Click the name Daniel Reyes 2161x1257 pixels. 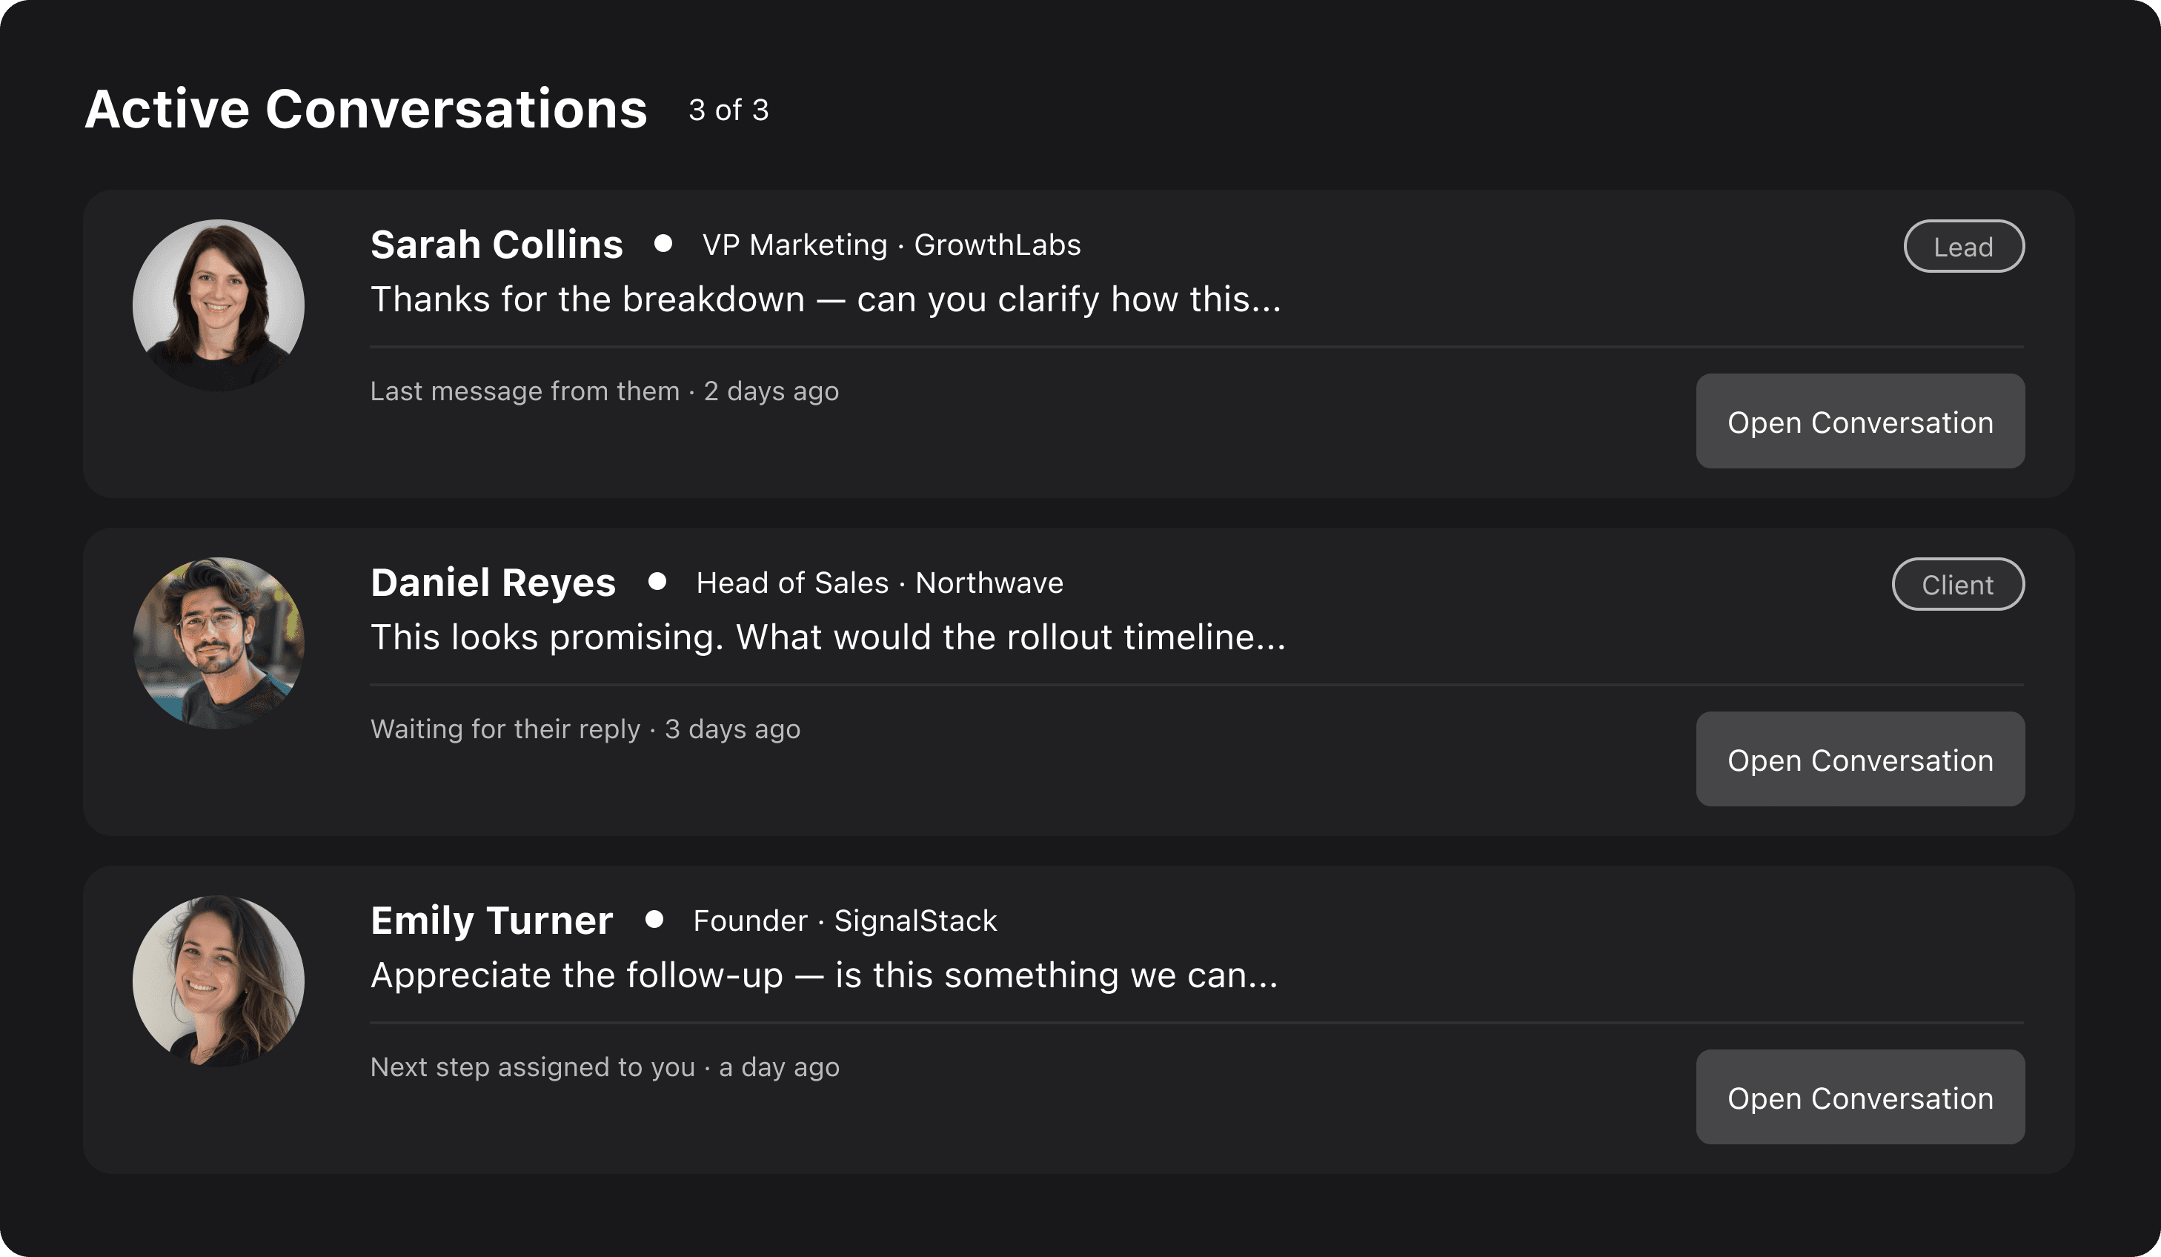coord(492,583)
